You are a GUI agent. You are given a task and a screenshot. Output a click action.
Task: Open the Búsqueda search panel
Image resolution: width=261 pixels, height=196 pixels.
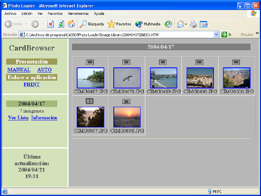[92, 24]
